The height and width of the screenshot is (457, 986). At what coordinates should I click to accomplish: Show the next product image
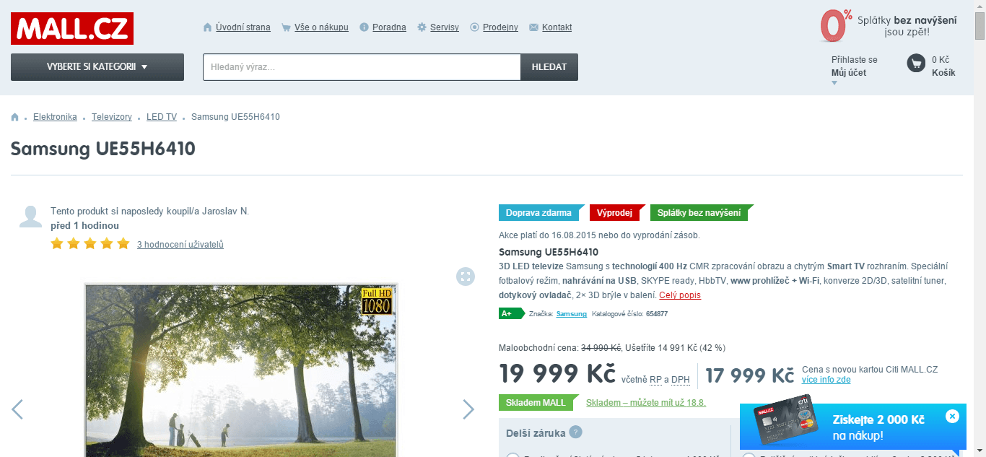468,409
